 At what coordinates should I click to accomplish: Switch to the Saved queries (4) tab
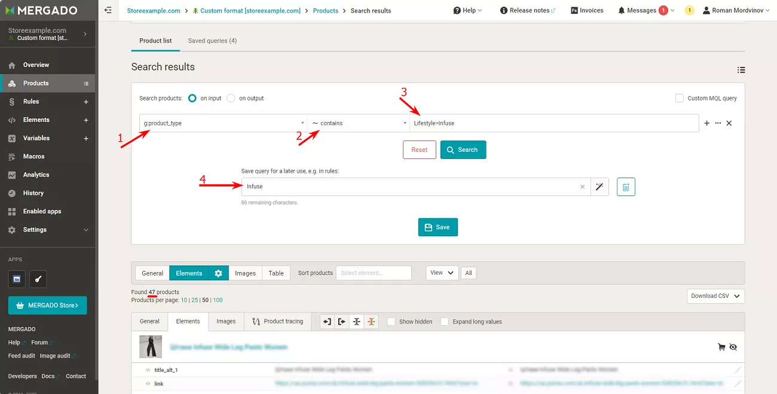coord(212,41)
